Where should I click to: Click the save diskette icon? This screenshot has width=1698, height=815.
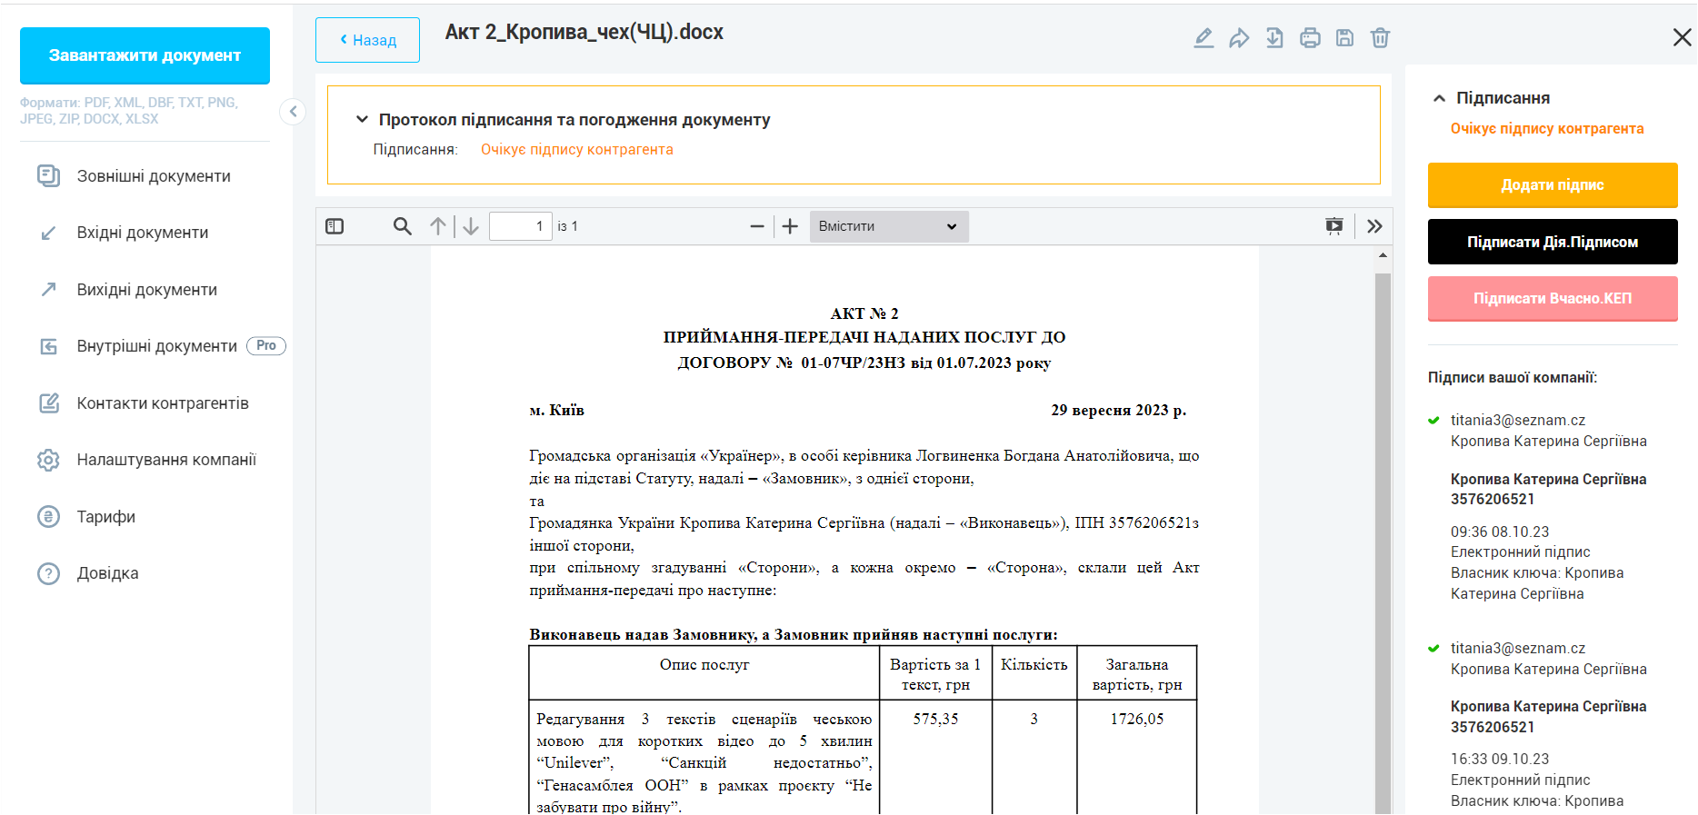(x=1344, y=38)
